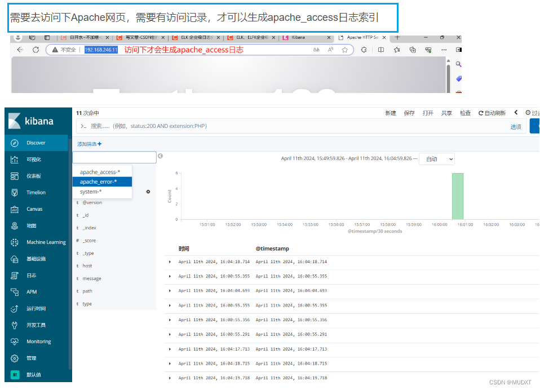Click the read aloud icon in address bar
The width and height of the screenshot is (540, 390).
tap(331, 50)
